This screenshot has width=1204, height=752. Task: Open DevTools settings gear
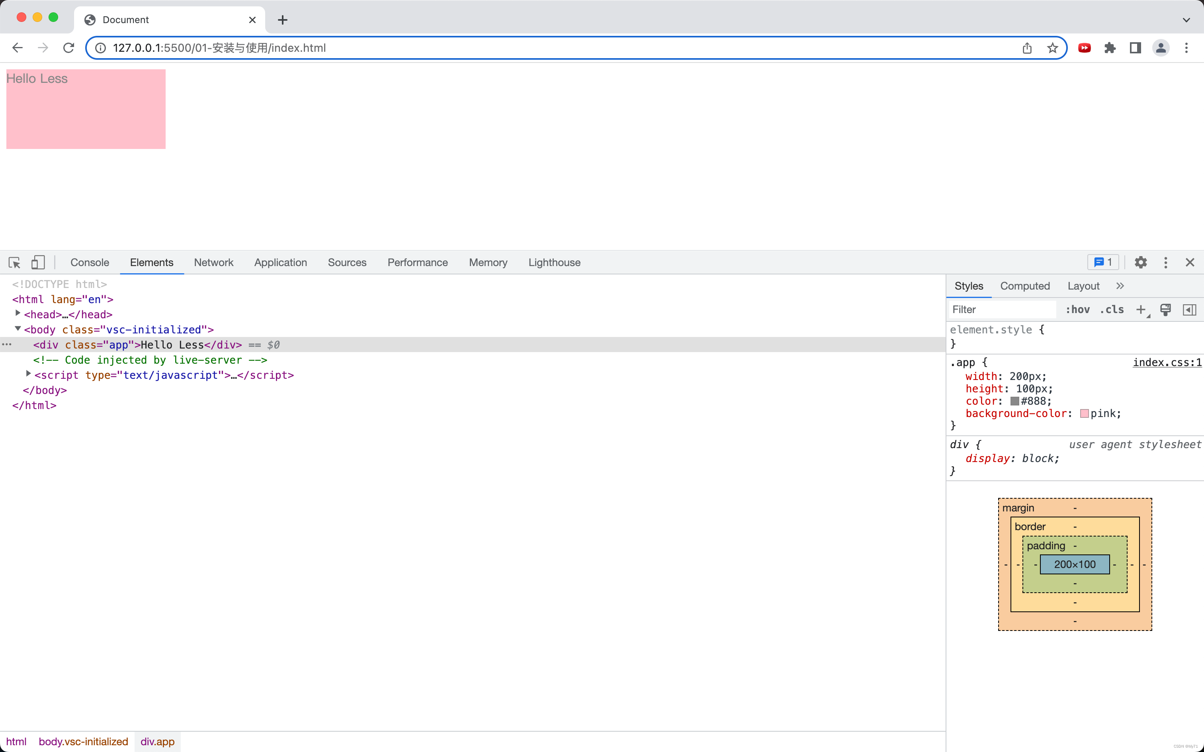pyautogui.click(x=1140, y=262)
